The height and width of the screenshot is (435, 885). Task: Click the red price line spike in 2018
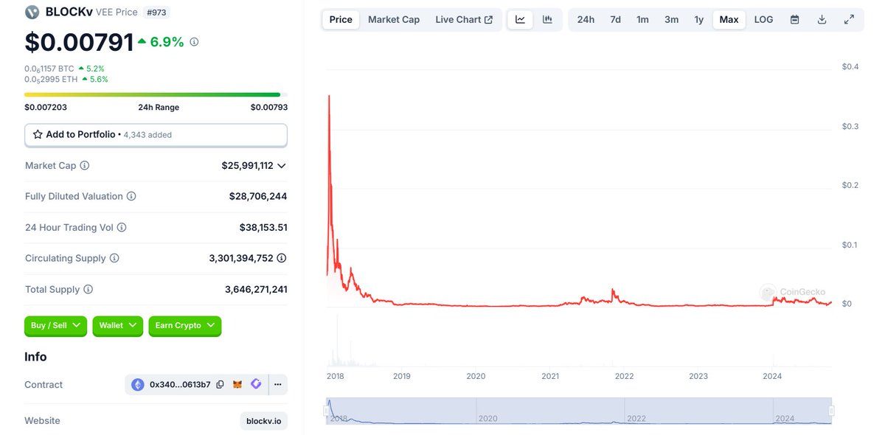[x=329, y=97]
